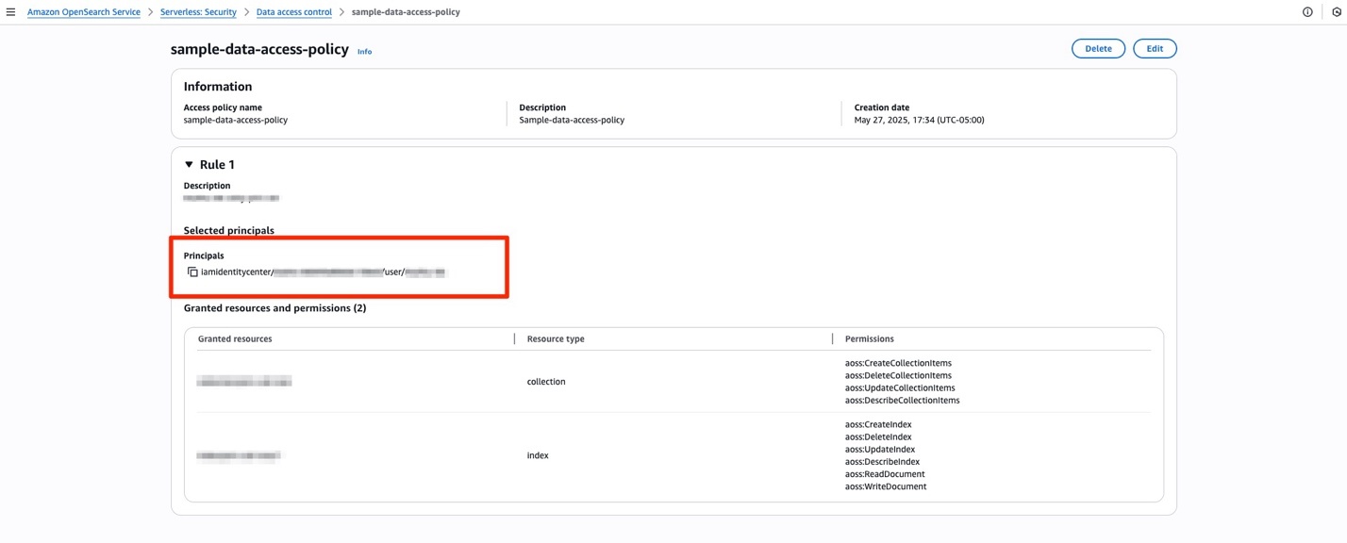Open Data access control breadcrumb link
Viewport: 1347px width, 543px height.
coord(293,12)
